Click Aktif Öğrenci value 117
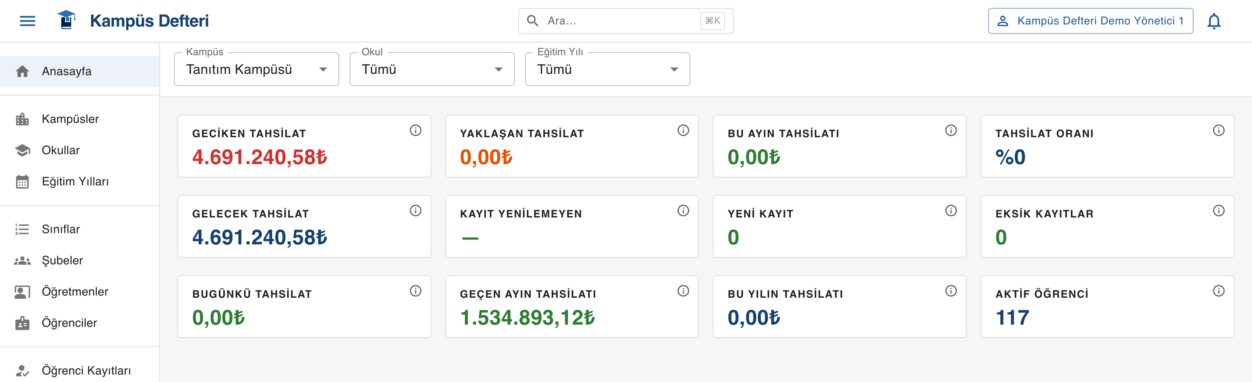1252x382 pixels. click(1012, 317)
